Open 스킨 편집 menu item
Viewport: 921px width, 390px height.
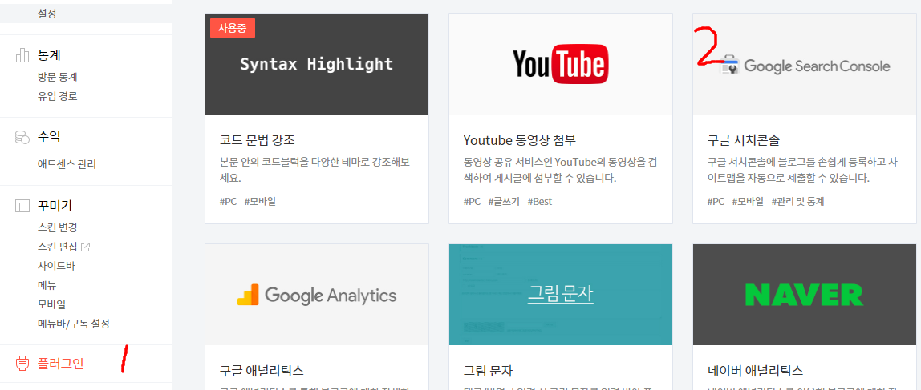57,247
